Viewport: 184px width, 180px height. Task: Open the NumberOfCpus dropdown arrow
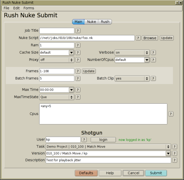[x=147, y=60]
